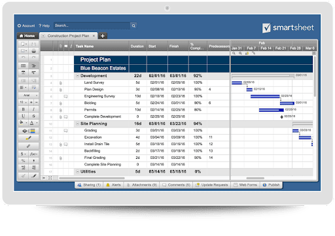The height and width of the screenshot is (236, 335).
Task: Open the Sharing panel
Action: pyautogui.click(x=89, y=185)
